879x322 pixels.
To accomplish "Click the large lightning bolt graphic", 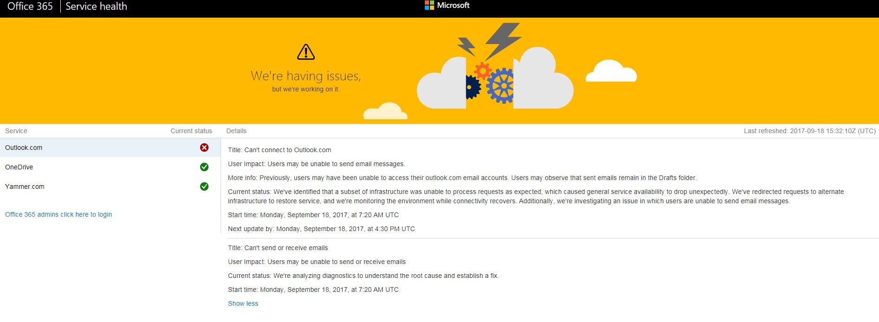I will click(x=503, y=41).
